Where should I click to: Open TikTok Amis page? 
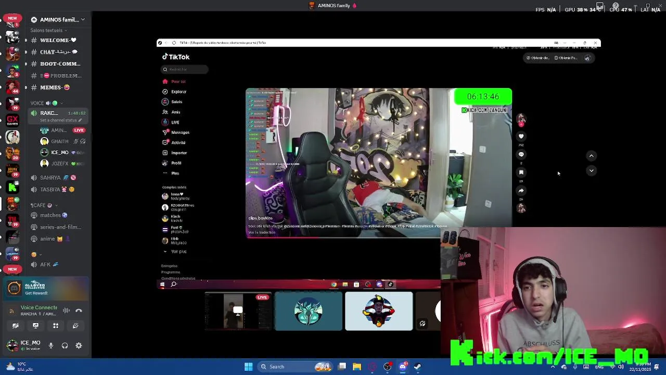(171, 112)
